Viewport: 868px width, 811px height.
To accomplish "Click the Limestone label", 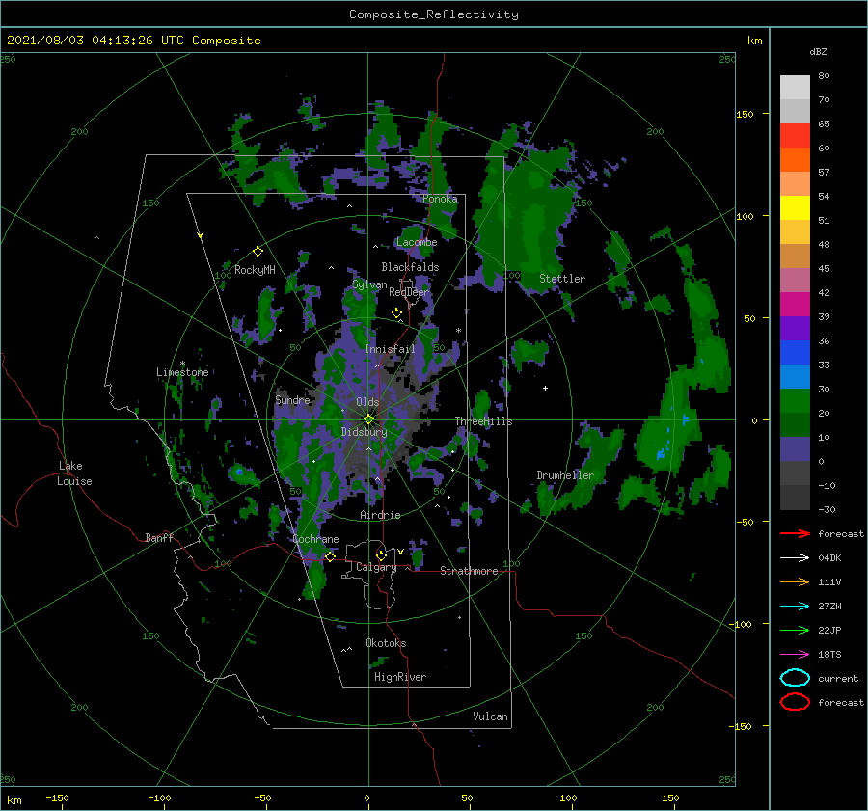I will [x=182, y=372].
